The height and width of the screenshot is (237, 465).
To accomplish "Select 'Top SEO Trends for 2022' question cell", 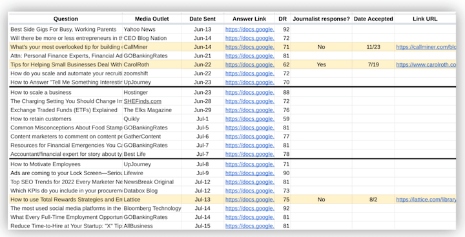I will [65, 182].
